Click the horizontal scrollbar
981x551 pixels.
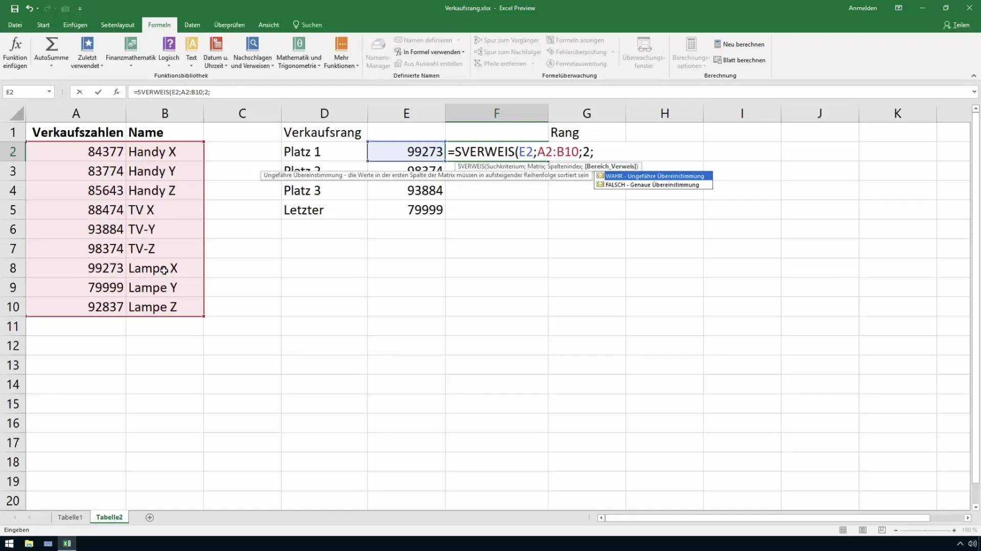click(767, 518)
